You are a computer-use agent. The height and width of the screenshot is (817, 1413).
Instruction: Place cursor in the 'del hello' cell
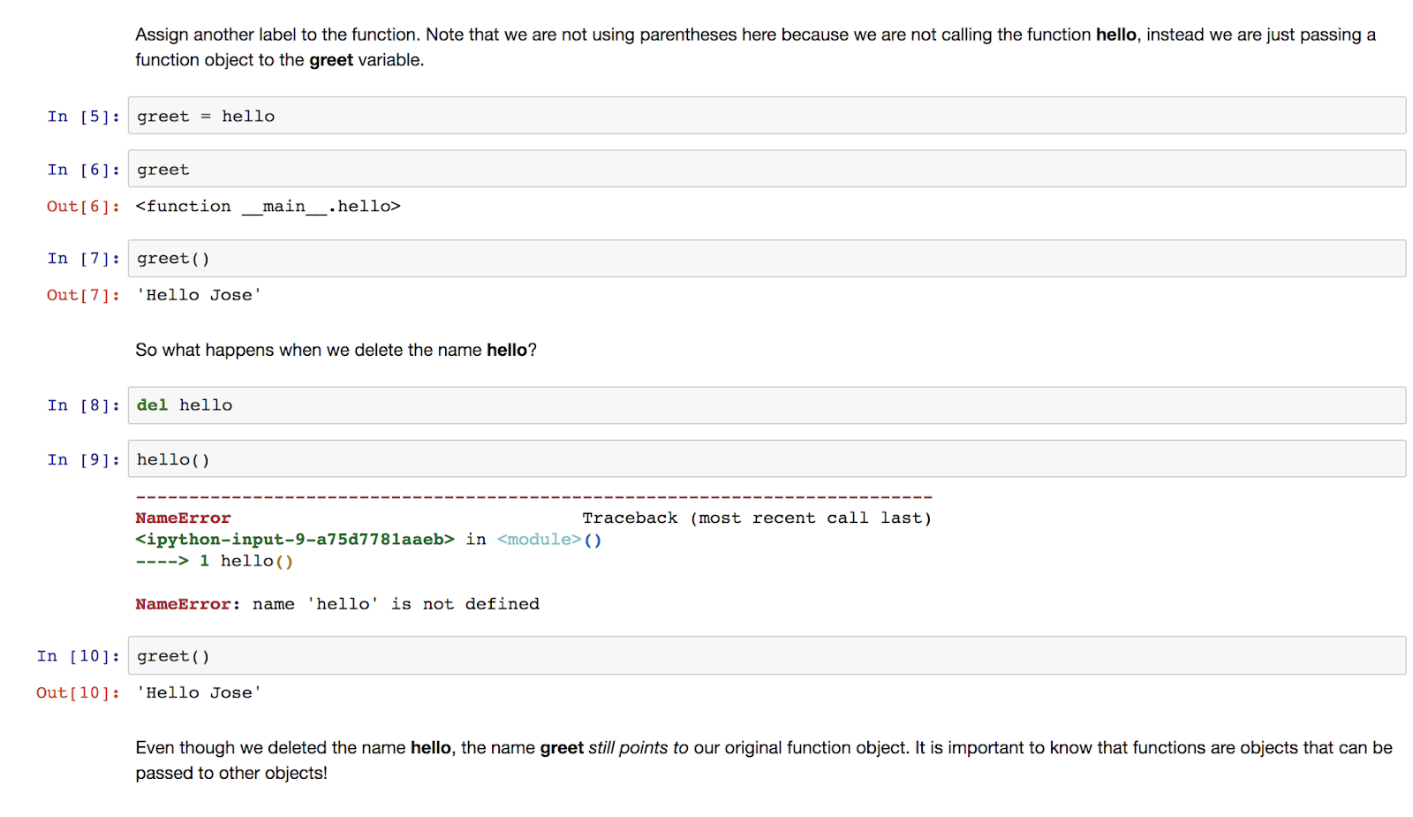pyautogui.click(x=353, y=405)
